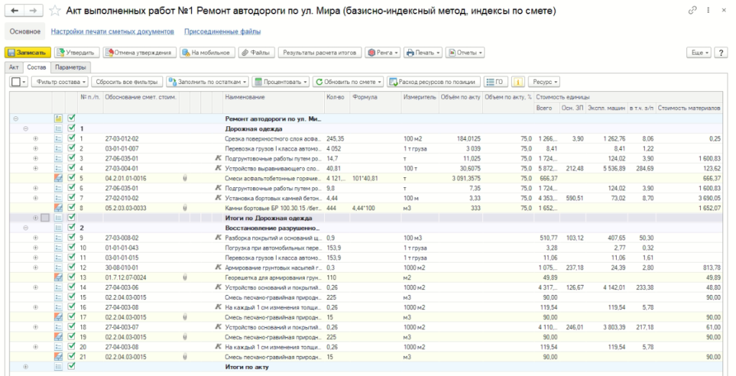This screenshot has width=736, height=376.
Task: Expand row 3 Подгрунтовочные работы
Action: (36, 158)
